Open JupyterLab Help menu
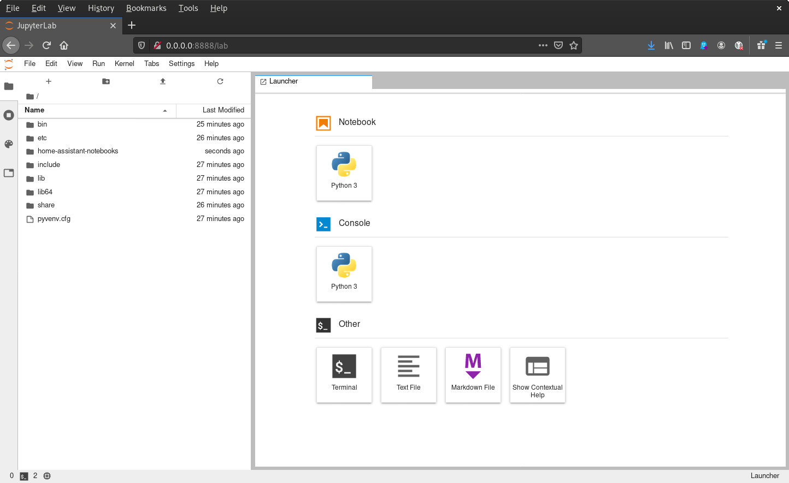 coord(211,64)
